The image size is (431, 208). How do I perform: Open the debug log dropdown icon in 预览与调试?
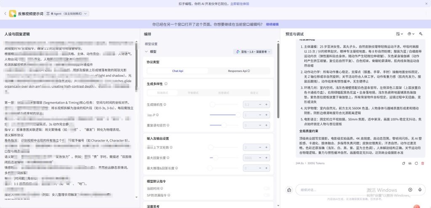[x=399, y=34]
